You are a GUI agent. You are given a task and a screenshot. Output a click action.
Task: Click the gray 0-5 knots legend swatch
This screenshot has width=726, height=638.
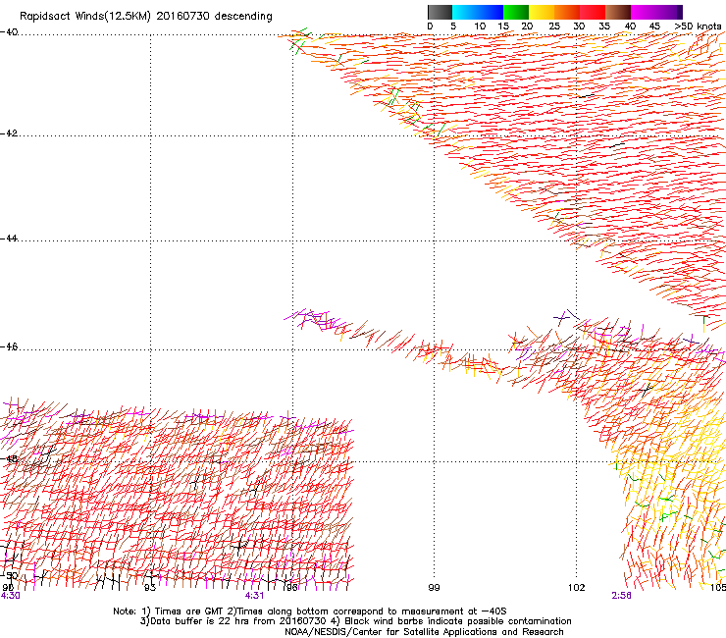[x=440, y=12]
